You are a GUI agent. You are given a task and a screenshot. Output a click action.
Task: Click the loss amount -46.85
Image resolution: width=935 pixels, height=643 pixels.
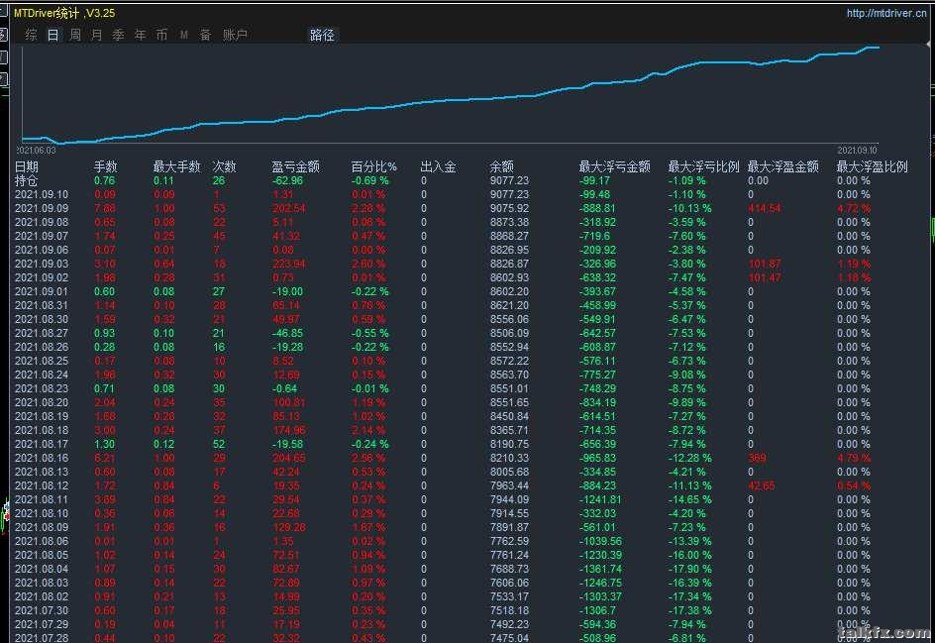(x=287, y=333)
